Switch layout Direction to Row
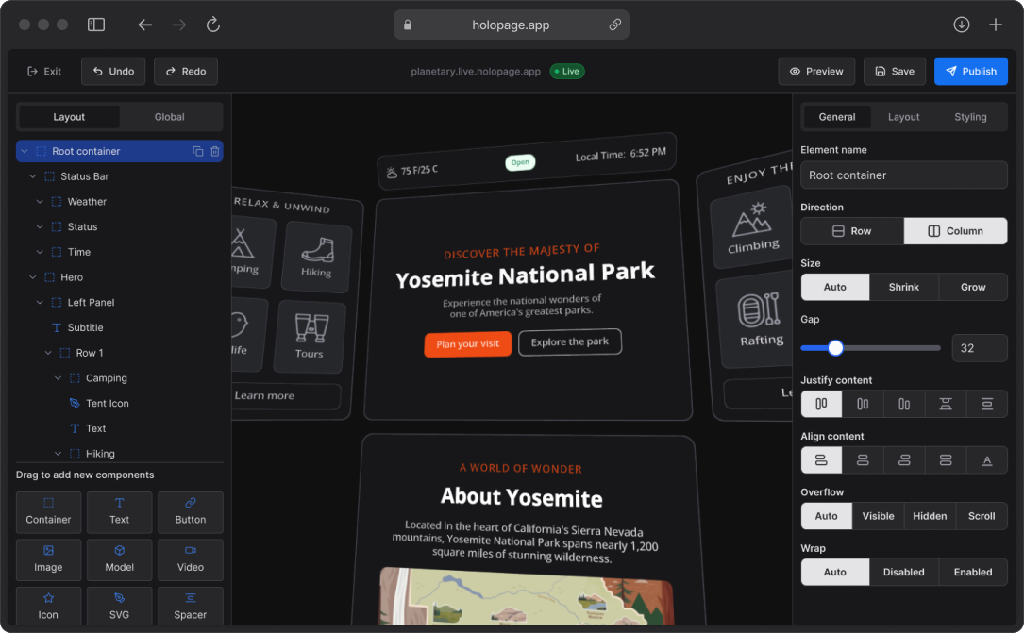Viewport: 1024px width, 633px height. 851,230
